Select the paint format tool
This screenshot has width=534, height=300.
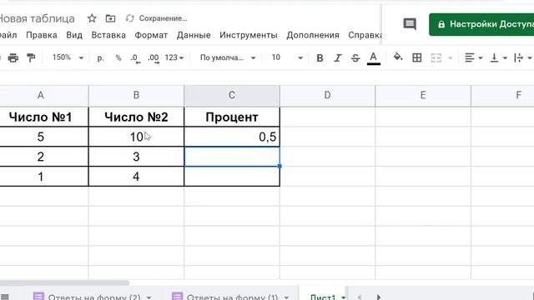31,57
